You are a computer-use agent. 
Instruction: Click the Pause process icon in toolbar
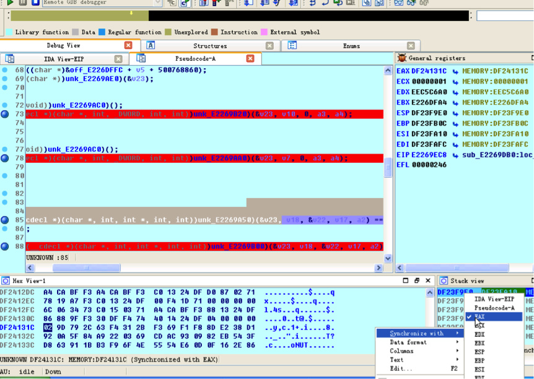pos(23,2)
